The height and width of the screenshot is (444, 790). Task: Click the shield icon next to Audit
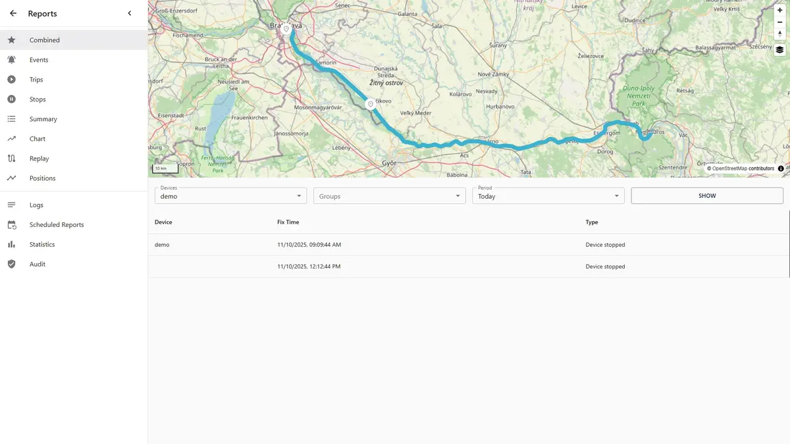pos(11,264)
